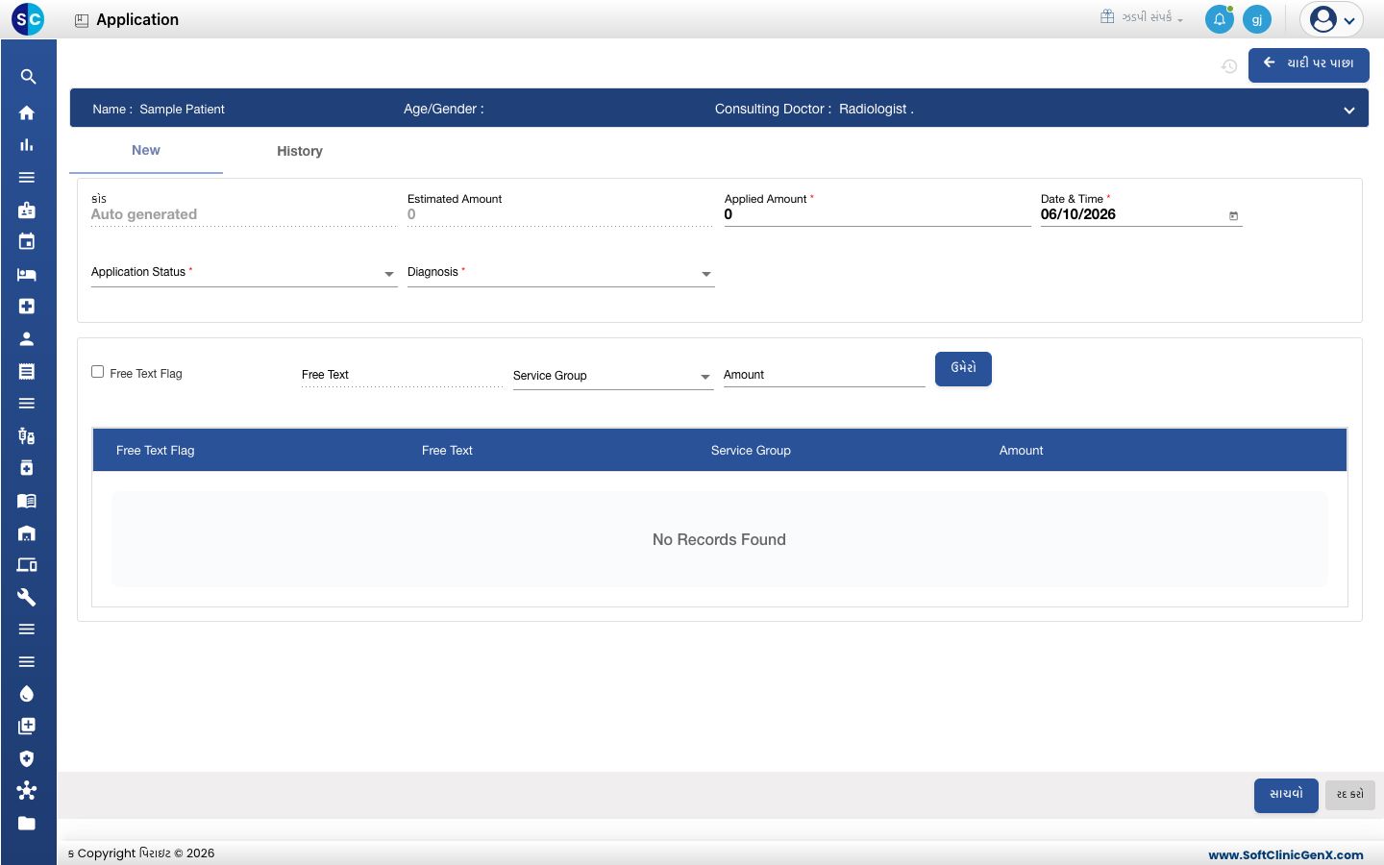Expand the patient details banner chevron
1384x865 pixels.
pyautogui.click(x=1349, y=110)
